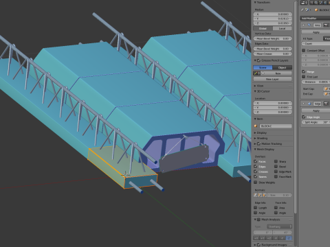This screenshot has width=330, height=247.
Task: Enable Face Info Area checkbox
Action: click(x=276, y=207)
